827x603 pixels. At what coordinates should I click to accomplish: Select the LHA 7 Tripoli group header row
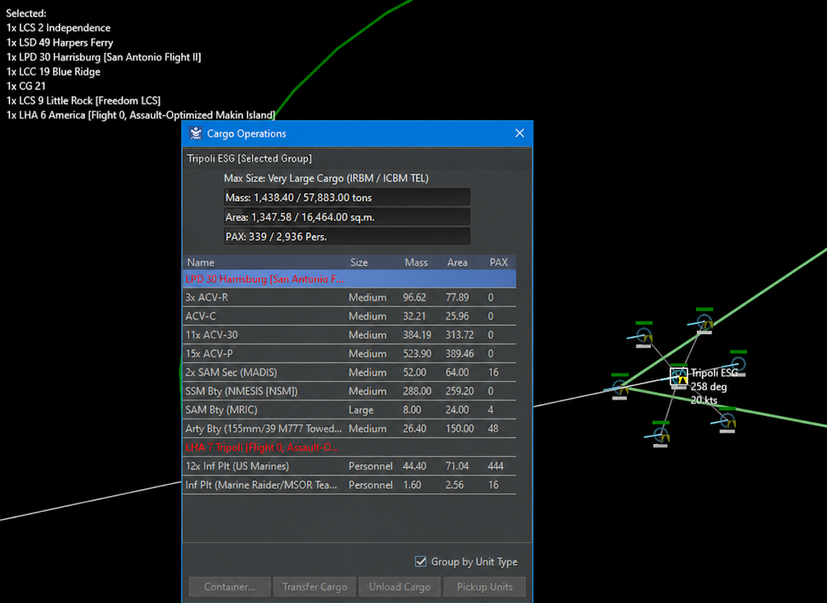click(x=349, y=447)
